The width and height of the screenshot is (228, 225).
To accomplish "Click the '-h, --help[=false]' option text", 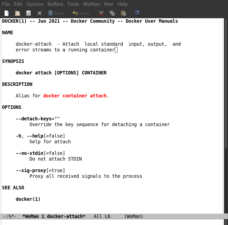I will (40, 136).
